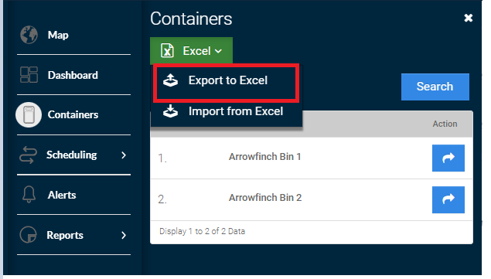Open the Dashboard grid icon
The height and width of the screenshot is (279, 491).
coord(29,75)
